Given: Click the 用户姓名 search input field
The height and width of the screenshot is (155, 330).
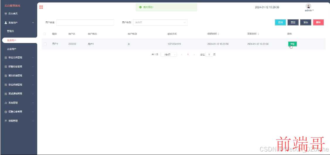Looking at the screenshot, I should point(85,23).
